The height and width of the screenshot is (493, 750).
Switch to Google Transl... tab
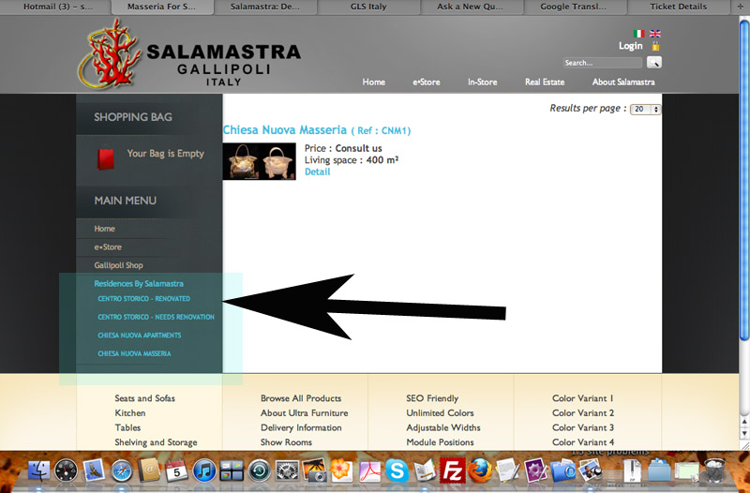575,7
